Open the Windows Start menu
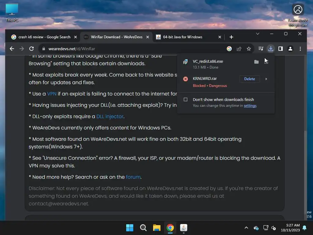 pos(130,228)
